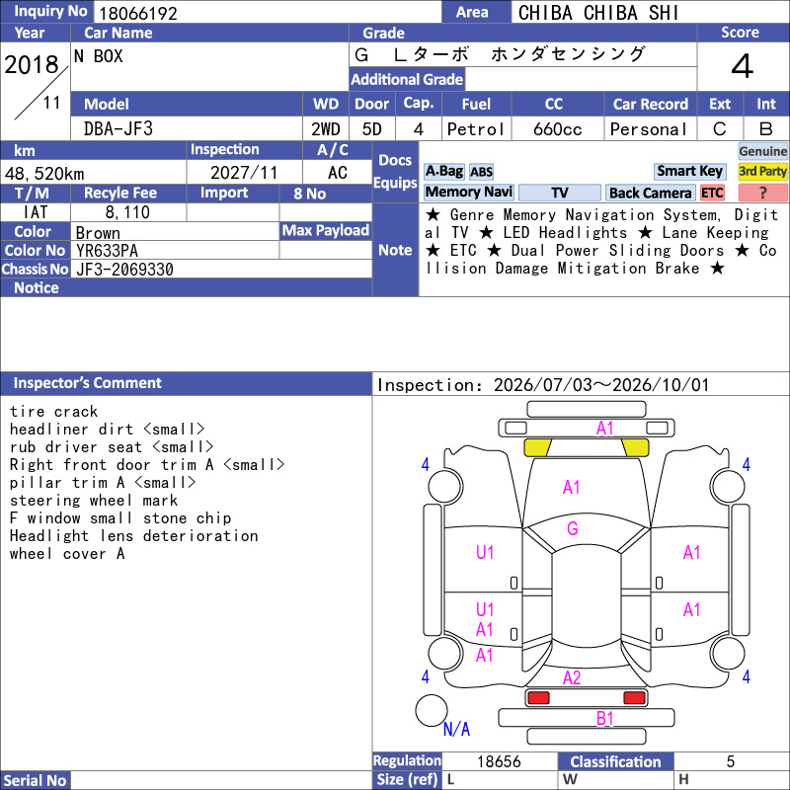Click the red ETC badge
This screenshot has height=790, width=790.
[x=712, y=193]
